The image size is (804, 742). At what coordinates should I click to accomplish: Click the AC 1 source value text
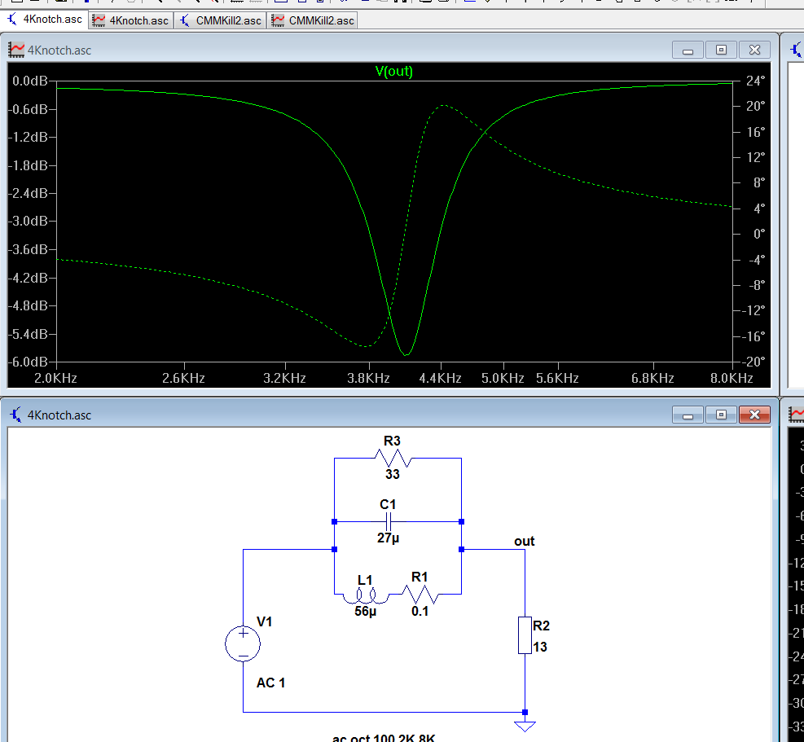pyautogui.click(x=270, y=683)
